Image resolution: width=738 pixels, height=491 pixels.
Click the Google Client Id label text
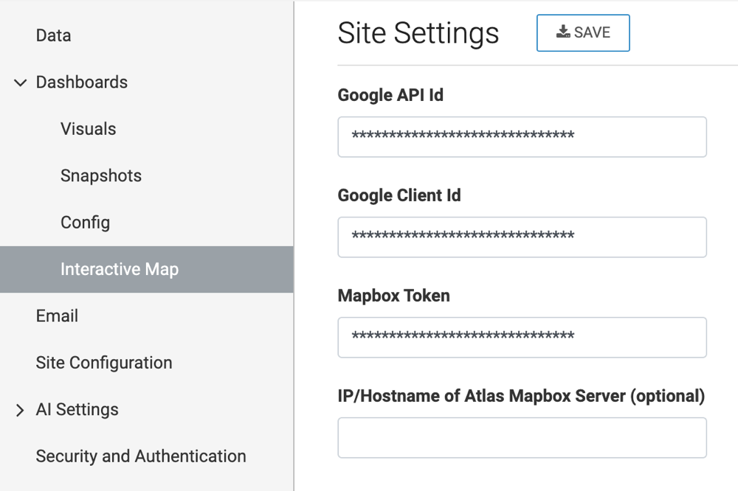[x=399, y=195]
